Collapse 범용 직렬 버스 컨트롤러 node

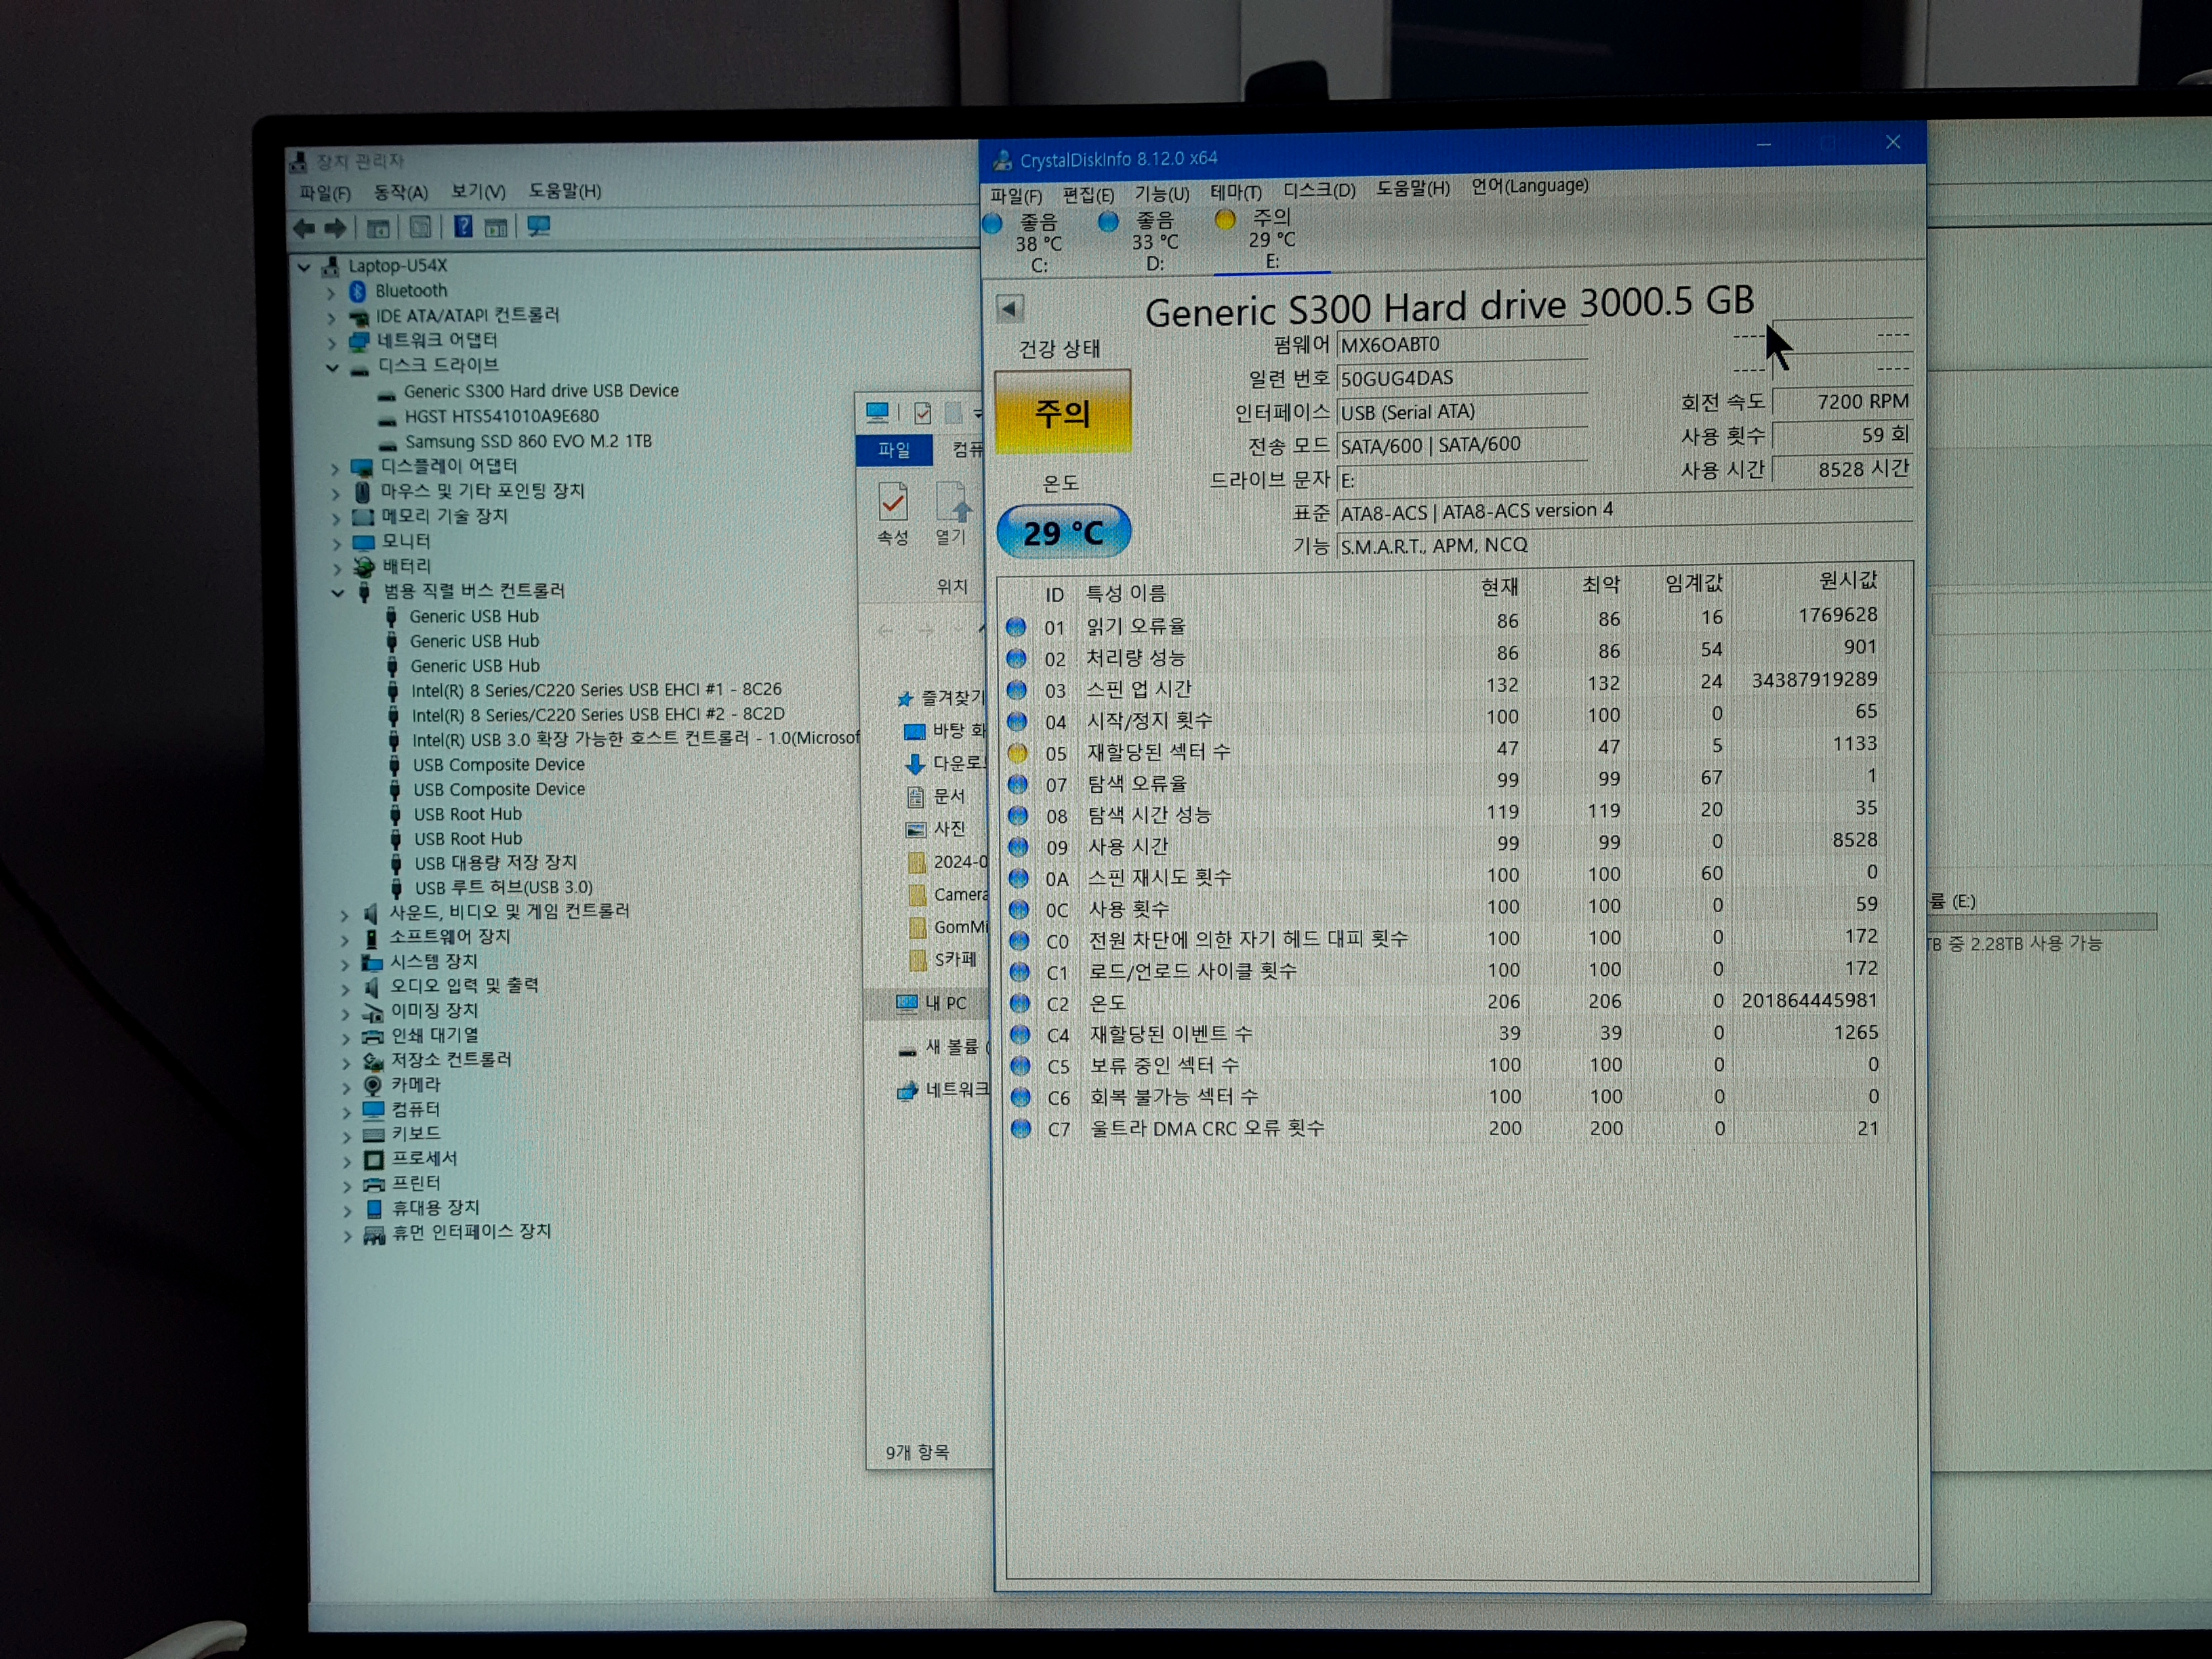coord(337,593)
